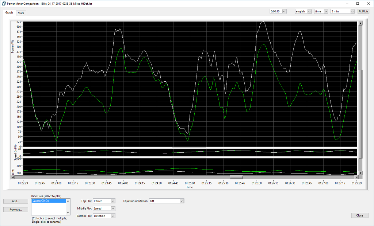Expand the Middle Plot Speed dropdown

point(104,209)
